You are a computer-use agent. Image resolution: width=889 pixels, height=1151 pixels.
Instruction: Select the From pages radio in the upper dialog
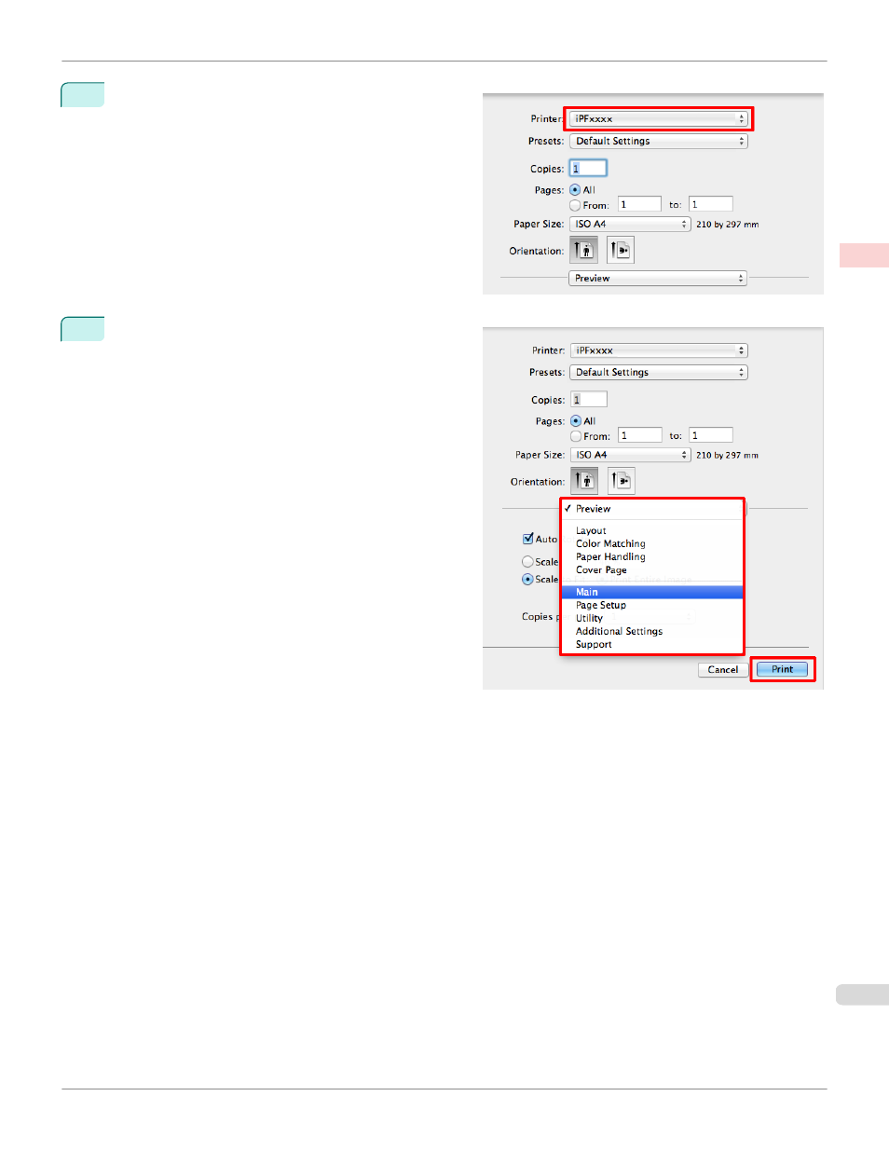click(575, 205)
